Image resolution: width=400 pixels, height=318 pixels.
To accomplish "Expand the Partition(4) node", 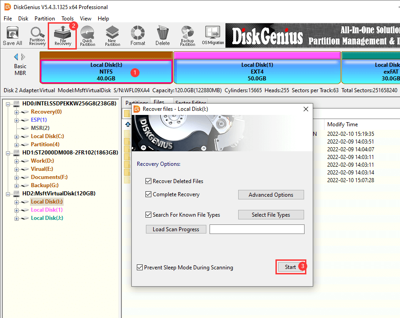I will coord(16,145).
